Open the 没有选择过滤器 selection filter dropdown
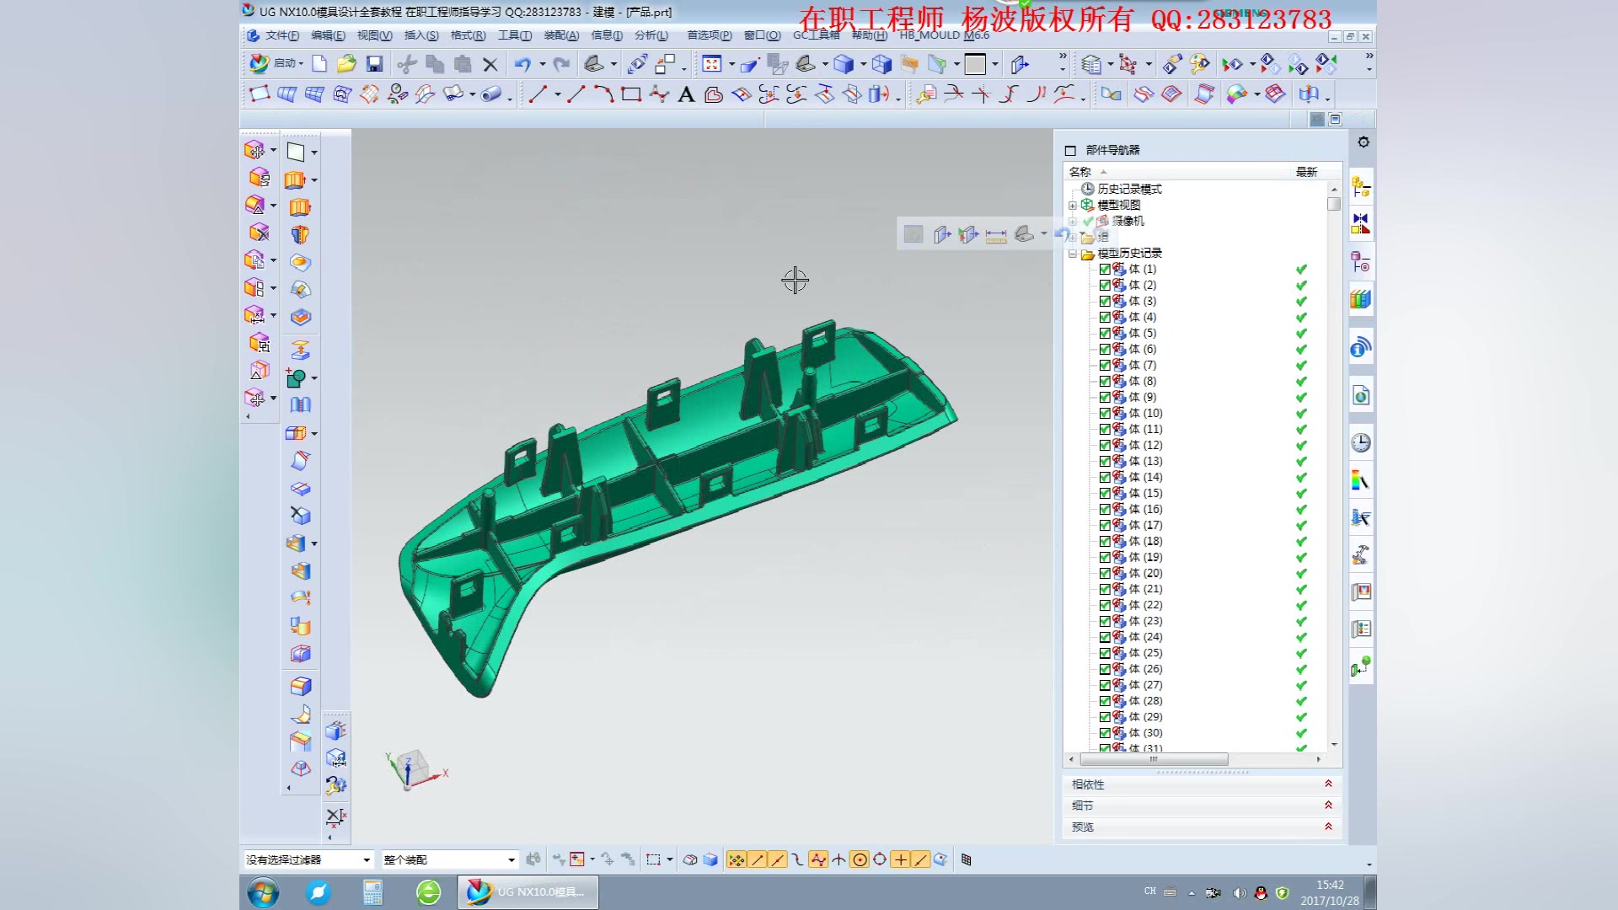The height and width of the screenshot is (910, 1618). (367, 860)
